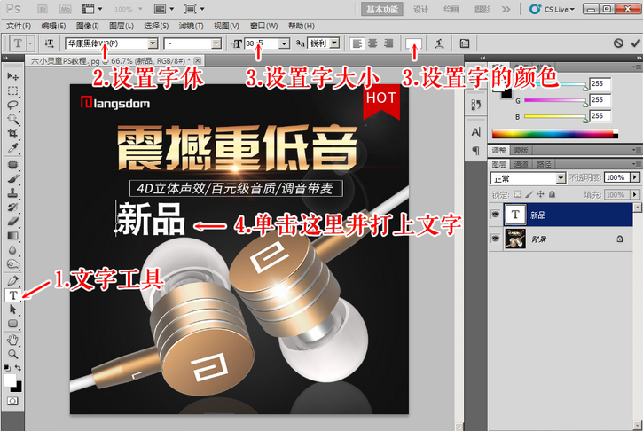This screenshot has height=431, width=643.
Task: Select the Move tool
Action: (12, 76)
